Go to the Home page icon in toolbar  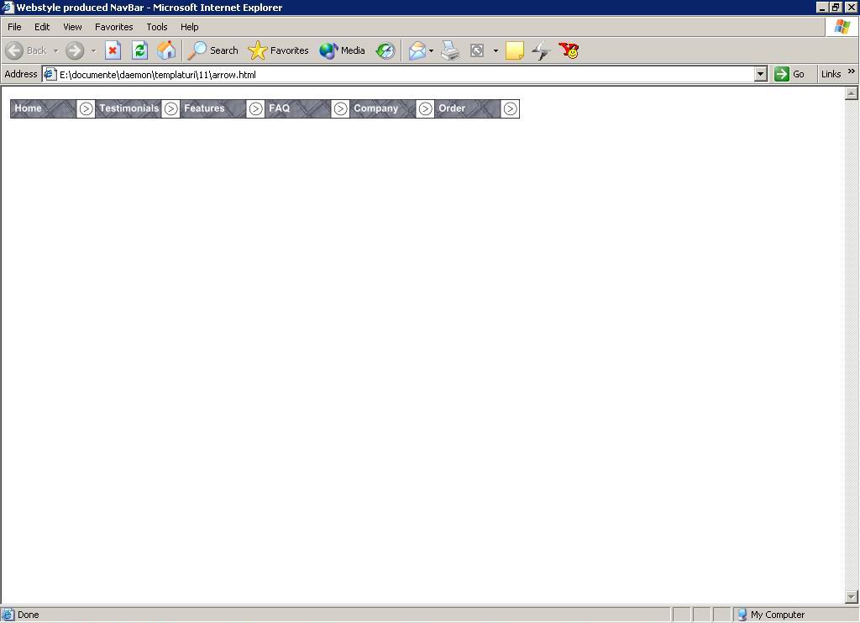pyautogui.click(x=166, y=50)
